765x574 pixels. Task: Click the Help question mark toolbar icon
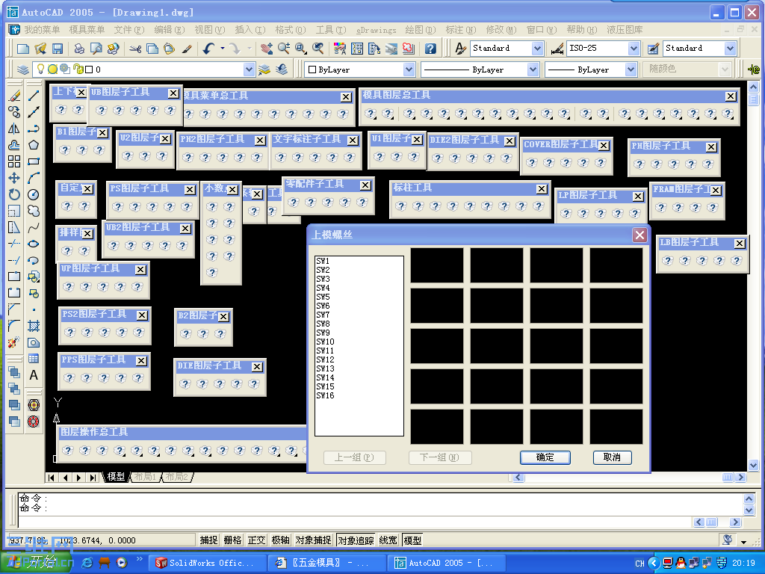pos(432,48)
